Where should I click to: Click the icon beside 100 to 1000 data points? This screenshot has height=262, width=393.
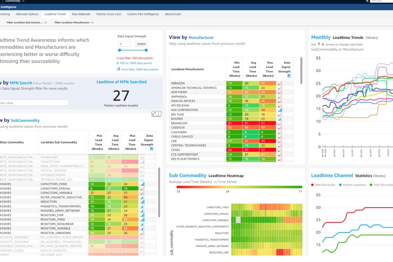coord(118,63)
